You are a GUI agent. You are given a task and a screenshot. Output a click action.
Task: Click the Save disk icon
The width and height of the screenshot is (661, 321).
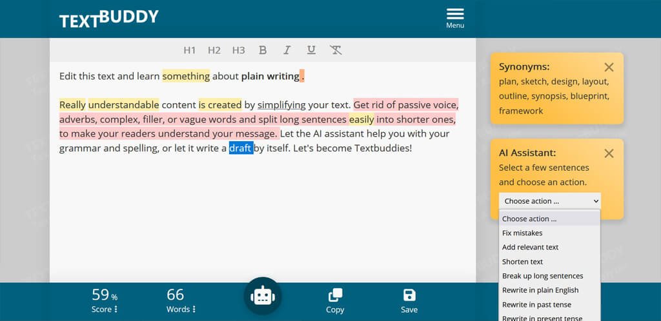coord(409,295)
